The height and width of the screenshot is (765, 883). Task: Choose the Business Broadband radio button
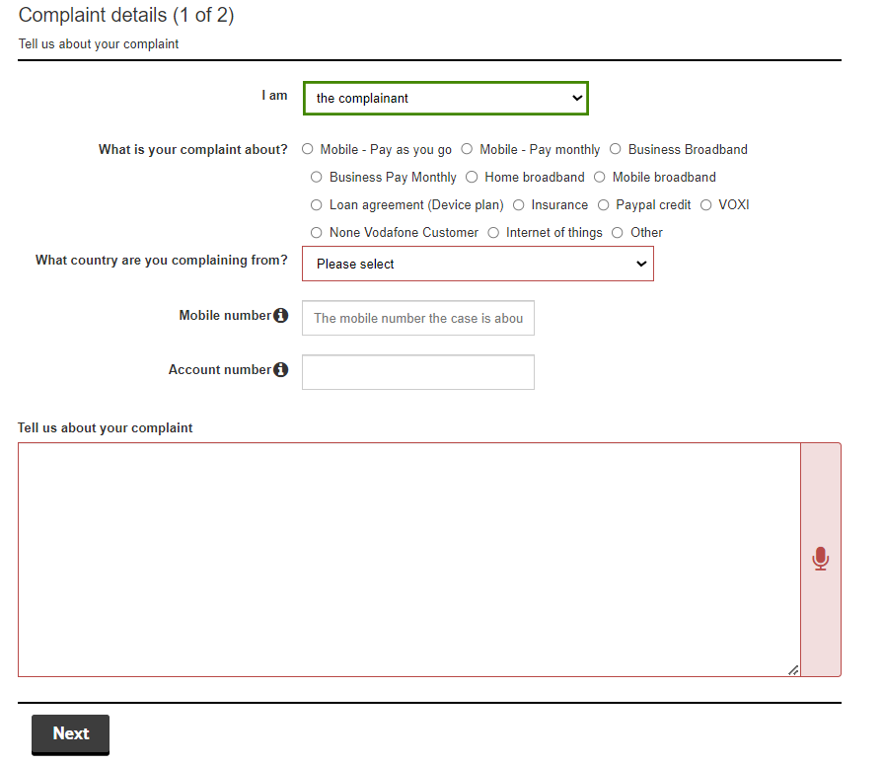(616, 150)
